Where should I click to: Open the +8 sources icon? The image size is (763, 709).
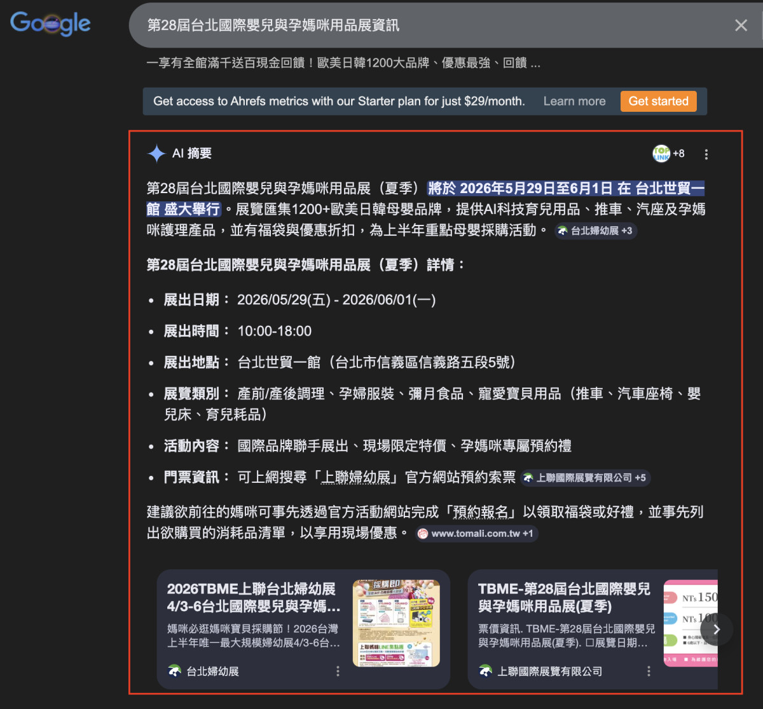click(x=668, y=154)
